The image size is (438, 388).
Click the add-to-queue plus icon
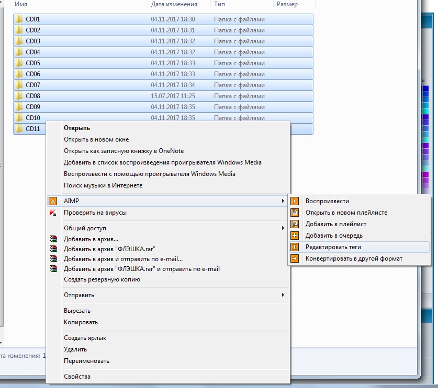[295, 236]
